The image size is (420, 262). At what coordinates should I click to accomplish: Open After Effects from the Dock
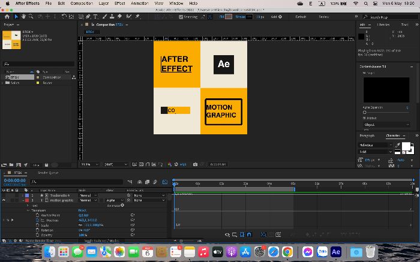click(336, 252)
